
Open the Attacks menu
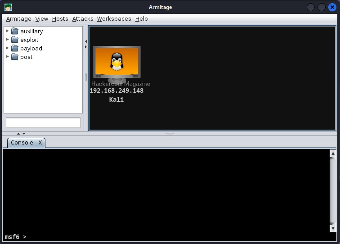83,19
